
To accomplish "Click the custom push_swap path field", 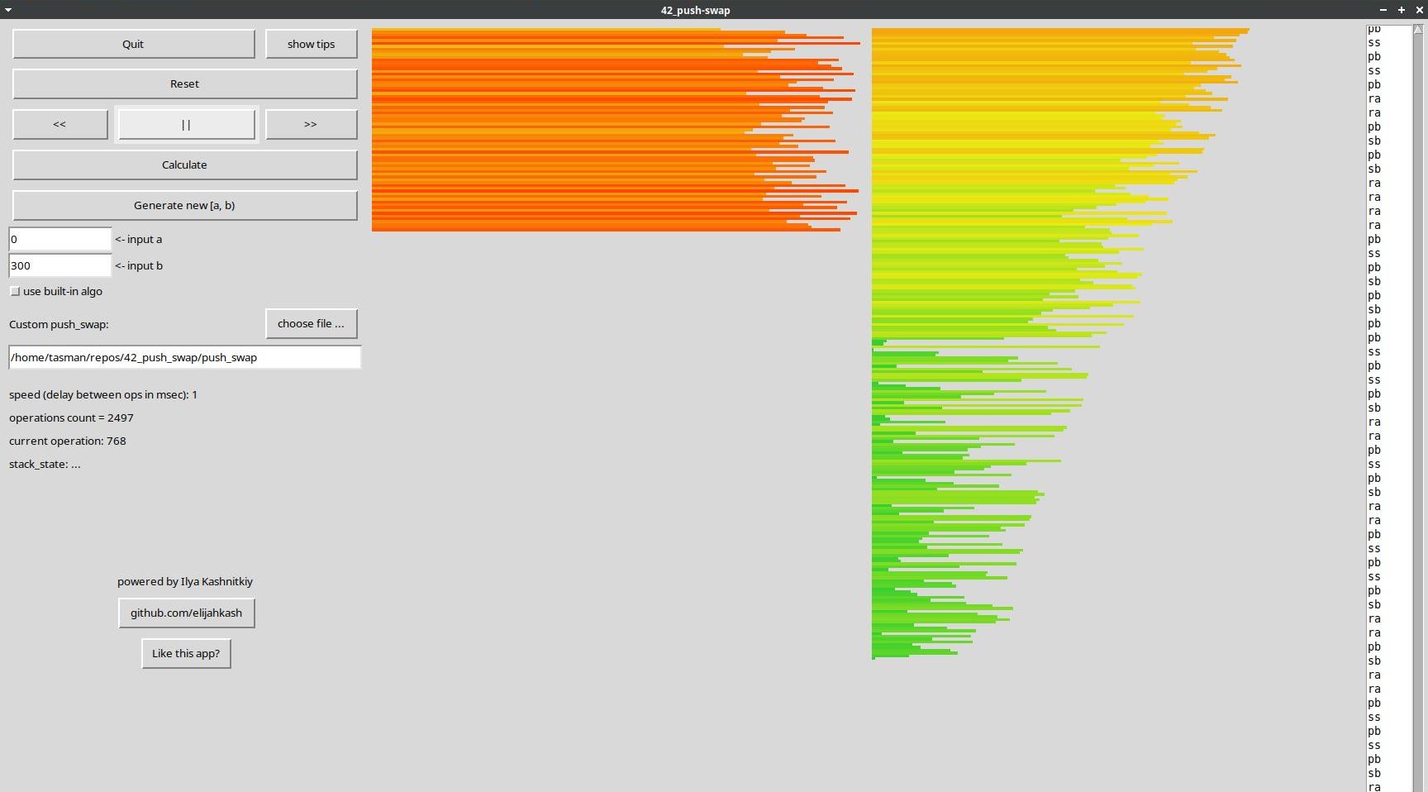I will tap(184, 357).
